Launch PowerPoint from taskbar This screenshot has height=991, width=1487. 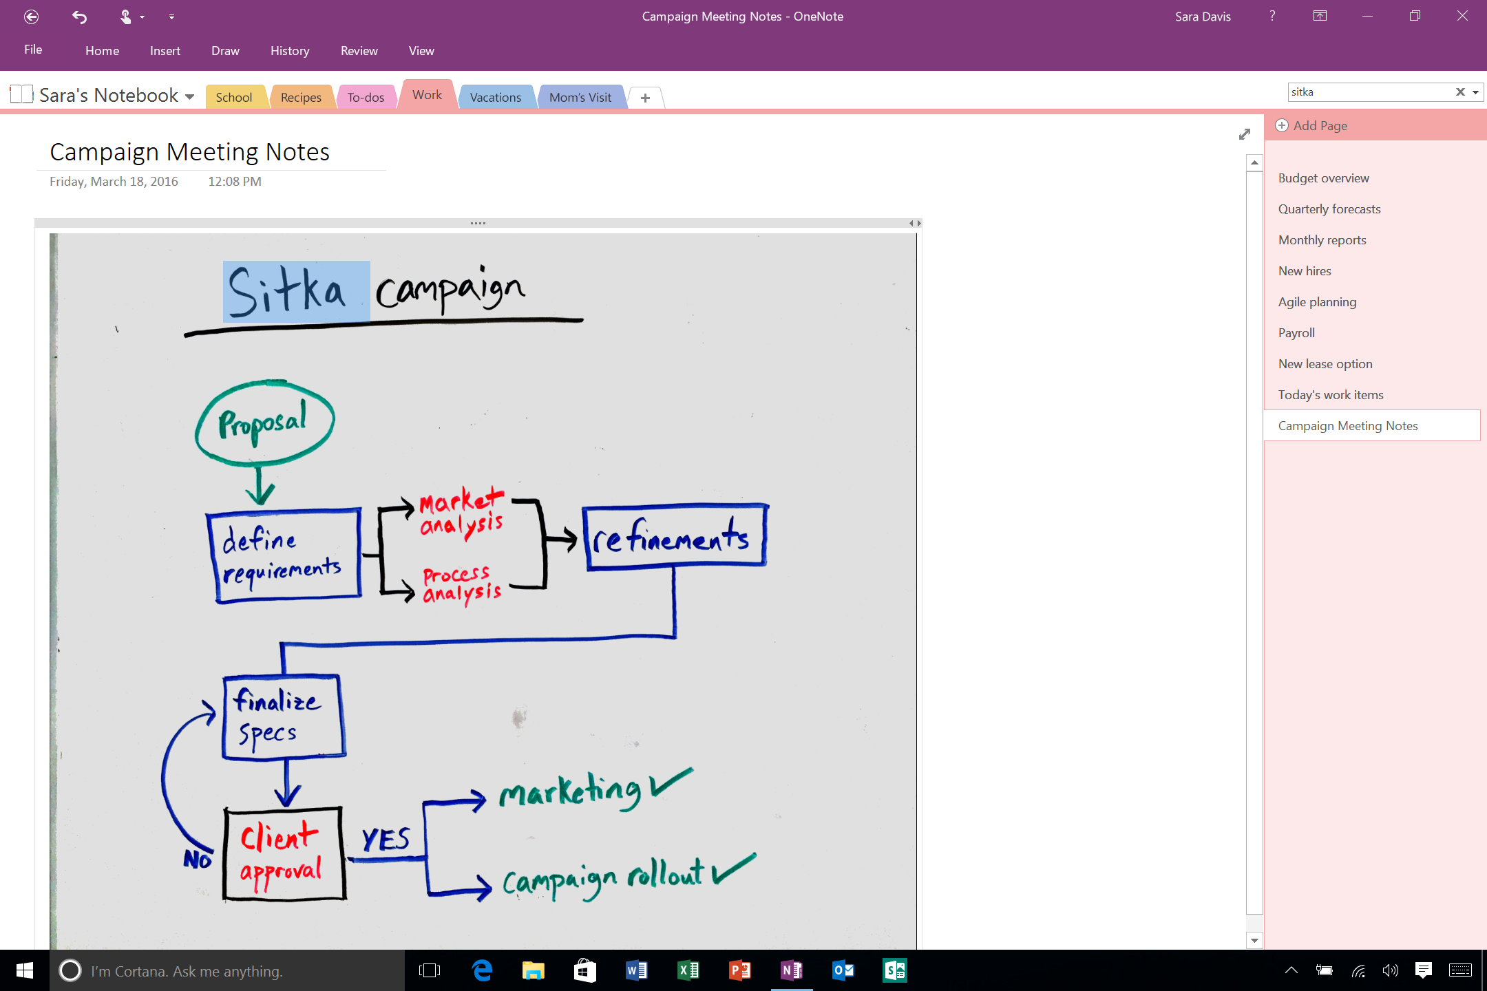(740, 971)
